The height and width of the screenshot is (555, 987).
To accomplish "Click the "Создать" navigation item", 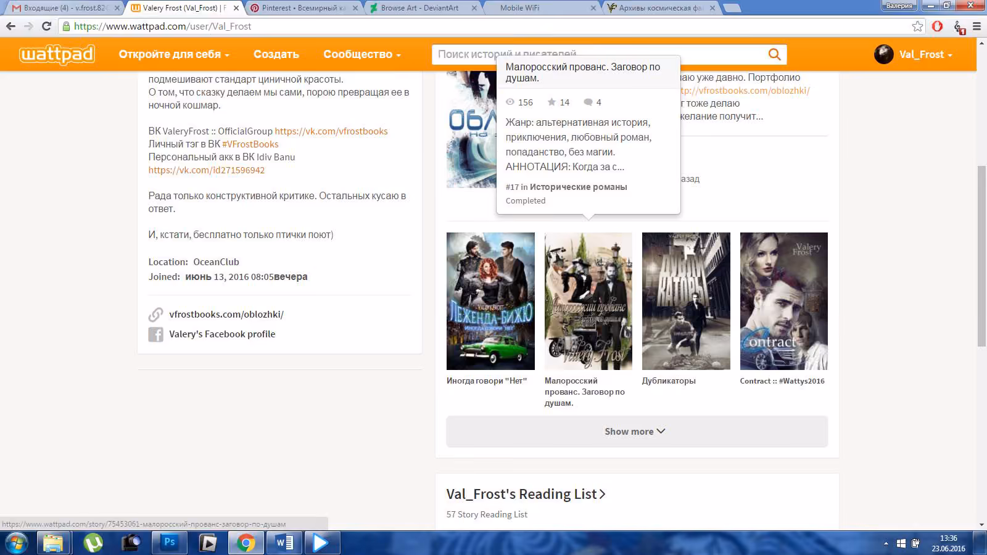I will (x=276, y=54).
